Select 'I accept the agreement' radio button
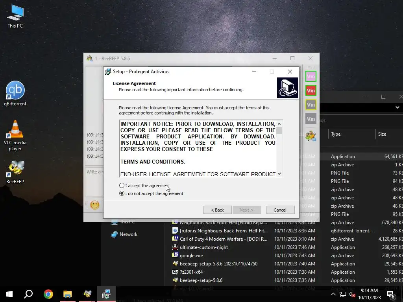This screenshot has width=403, height=302. coord(122,186)
